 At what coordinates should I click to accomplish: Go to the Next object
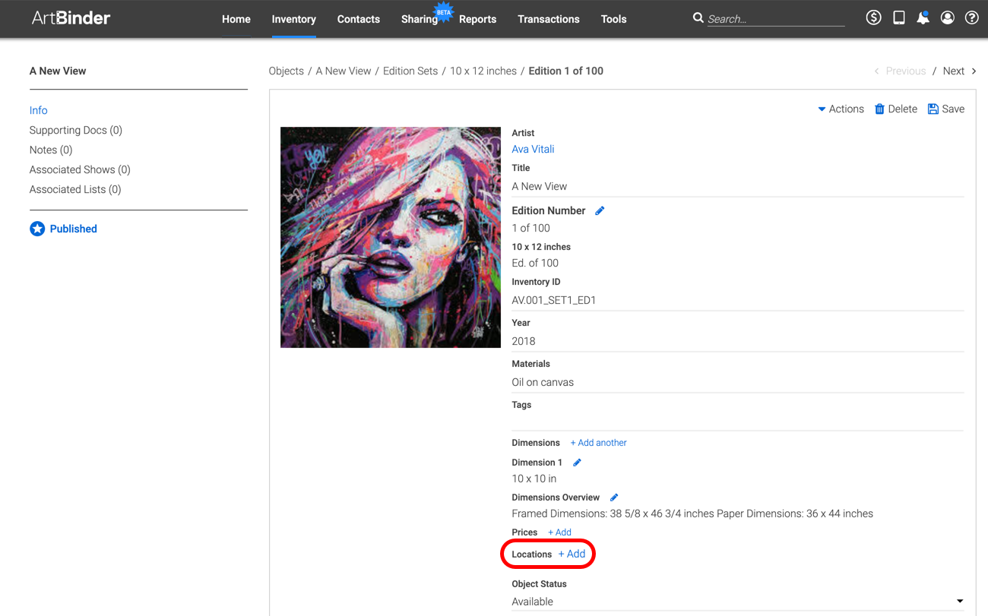954,71
